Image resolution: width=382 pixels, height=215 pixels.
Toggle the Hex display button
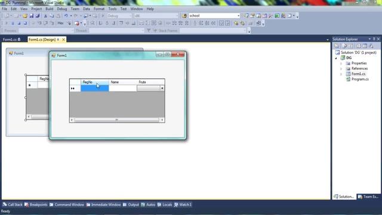[60, 23]
